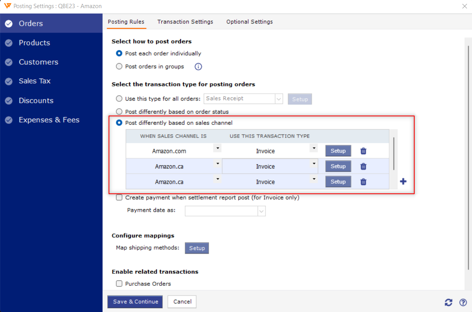Go to Customers in the sidebar

(51, 62)
